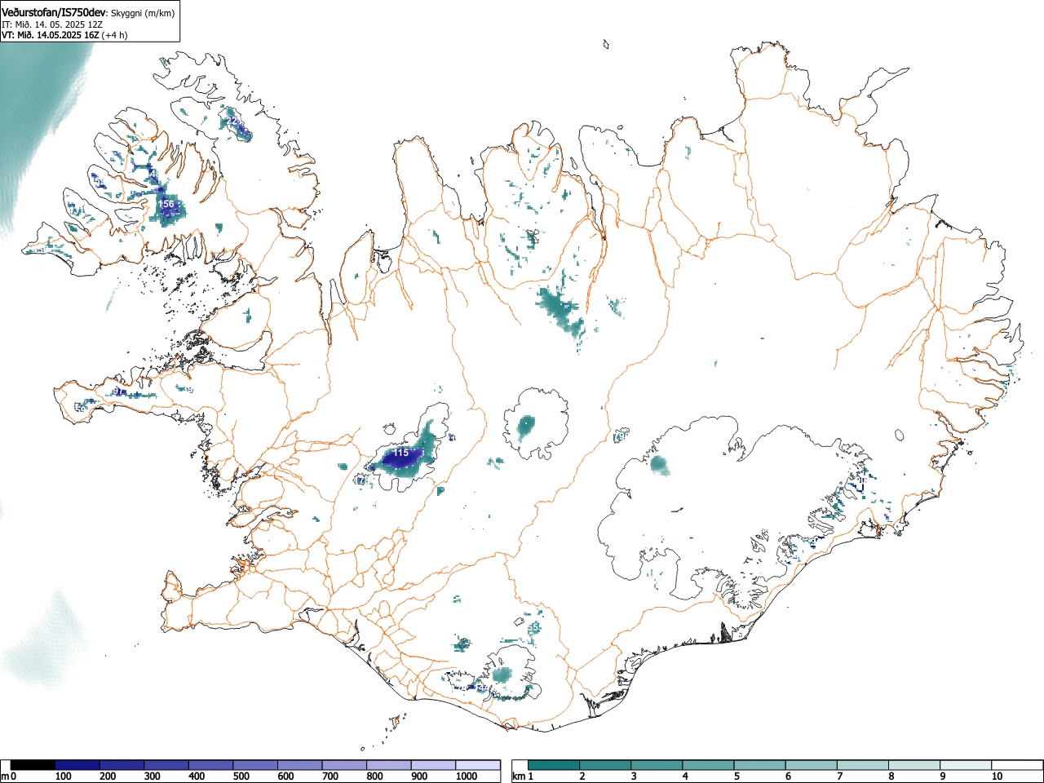
Task: Pick the 400–500 m legend swatch
Action: [x=211, y=765]
